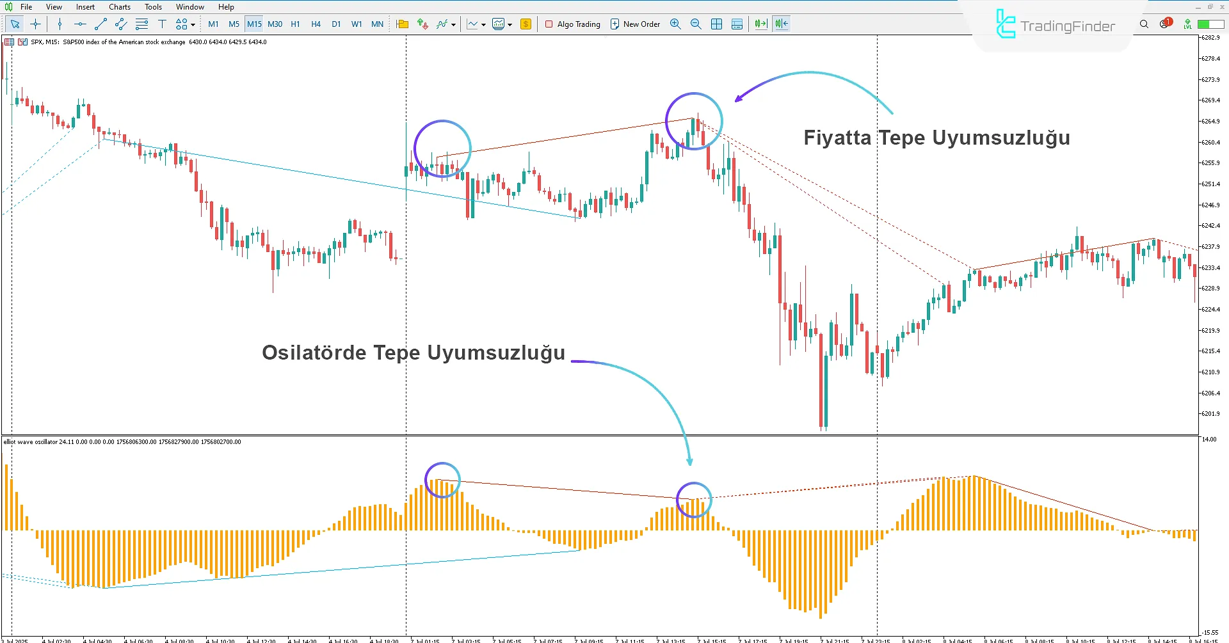This screenshot has height=643, width=1229.
Task: Switch timeframe to H1
Action: tap(295, 24)
